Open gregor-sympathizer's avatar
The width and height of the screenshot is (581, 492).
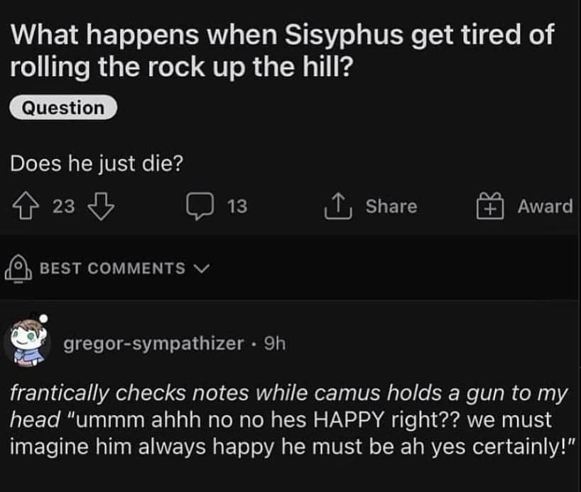[27, 341]
